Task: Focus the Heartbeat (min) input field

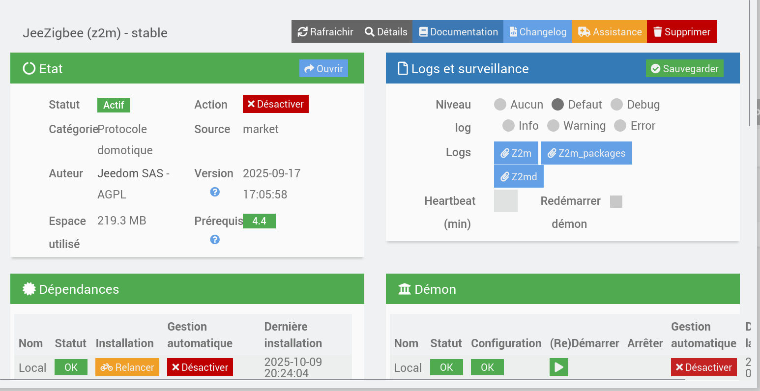Action: (506, 201)
